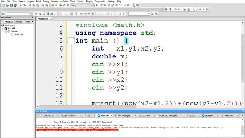
Task: Click the Abort build icon
Action: [68, 5]
